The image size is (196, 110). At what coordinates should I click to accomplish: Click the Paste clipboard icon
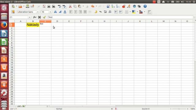tap(80, 6)
